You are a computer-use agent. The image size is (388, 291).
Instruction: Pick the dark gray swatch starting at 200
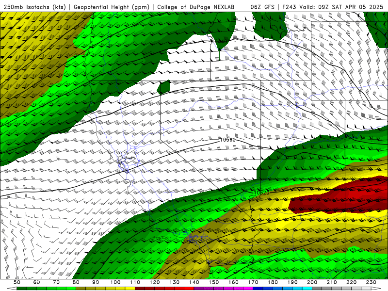point(317,289)
